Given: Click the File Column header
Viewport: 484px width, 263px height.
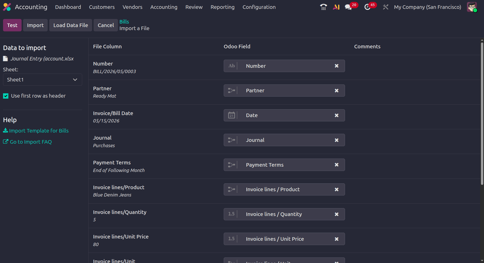Looking at the screenshot, I should (x=107, y=47).
